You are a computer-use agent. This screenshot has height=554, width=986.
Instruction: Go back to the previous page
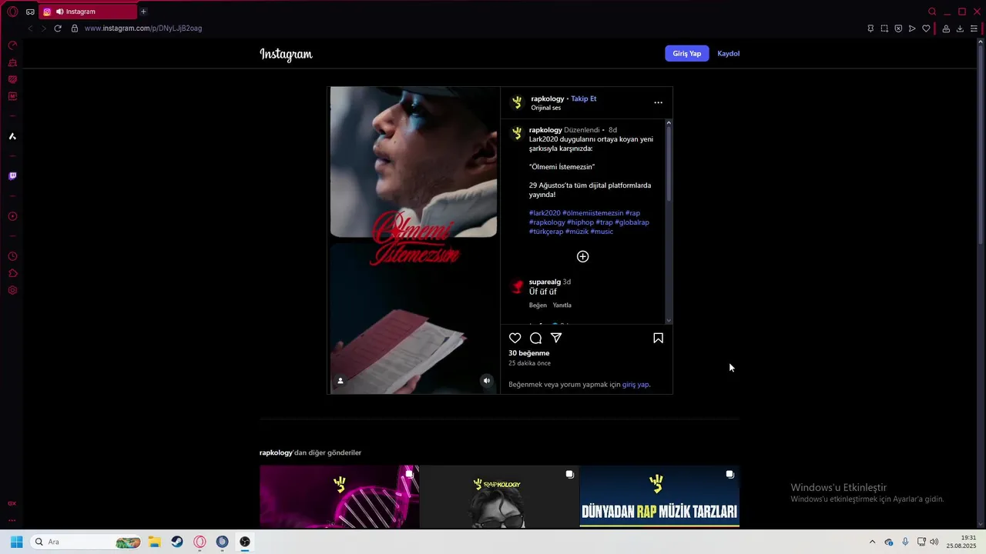[30, 28]
